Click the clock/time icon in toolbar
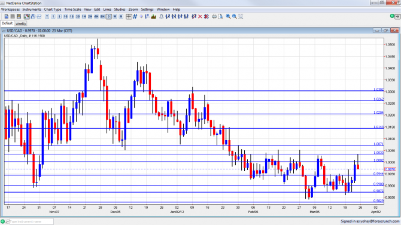The height and width of the screenshot is (225, 401). point(141,17)
